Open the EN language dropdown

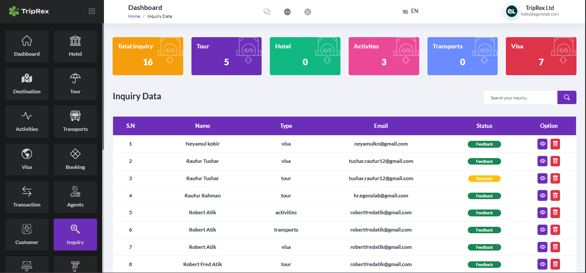tap(410, 11)
